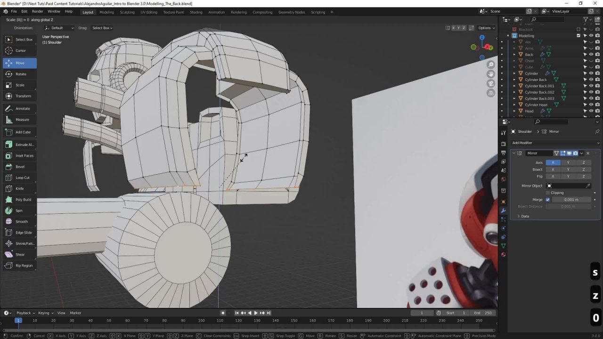Image resolution: width=603 pixels, height=339 pixels.
Task: Click the Merge distance 0.001 m field
Action: coord(571,200)
